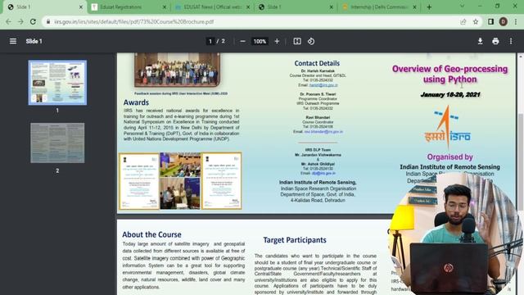Viewport: 524px width, 295px height.
Task: Bookmark this page with the star icon
Action: pos(476,22)
